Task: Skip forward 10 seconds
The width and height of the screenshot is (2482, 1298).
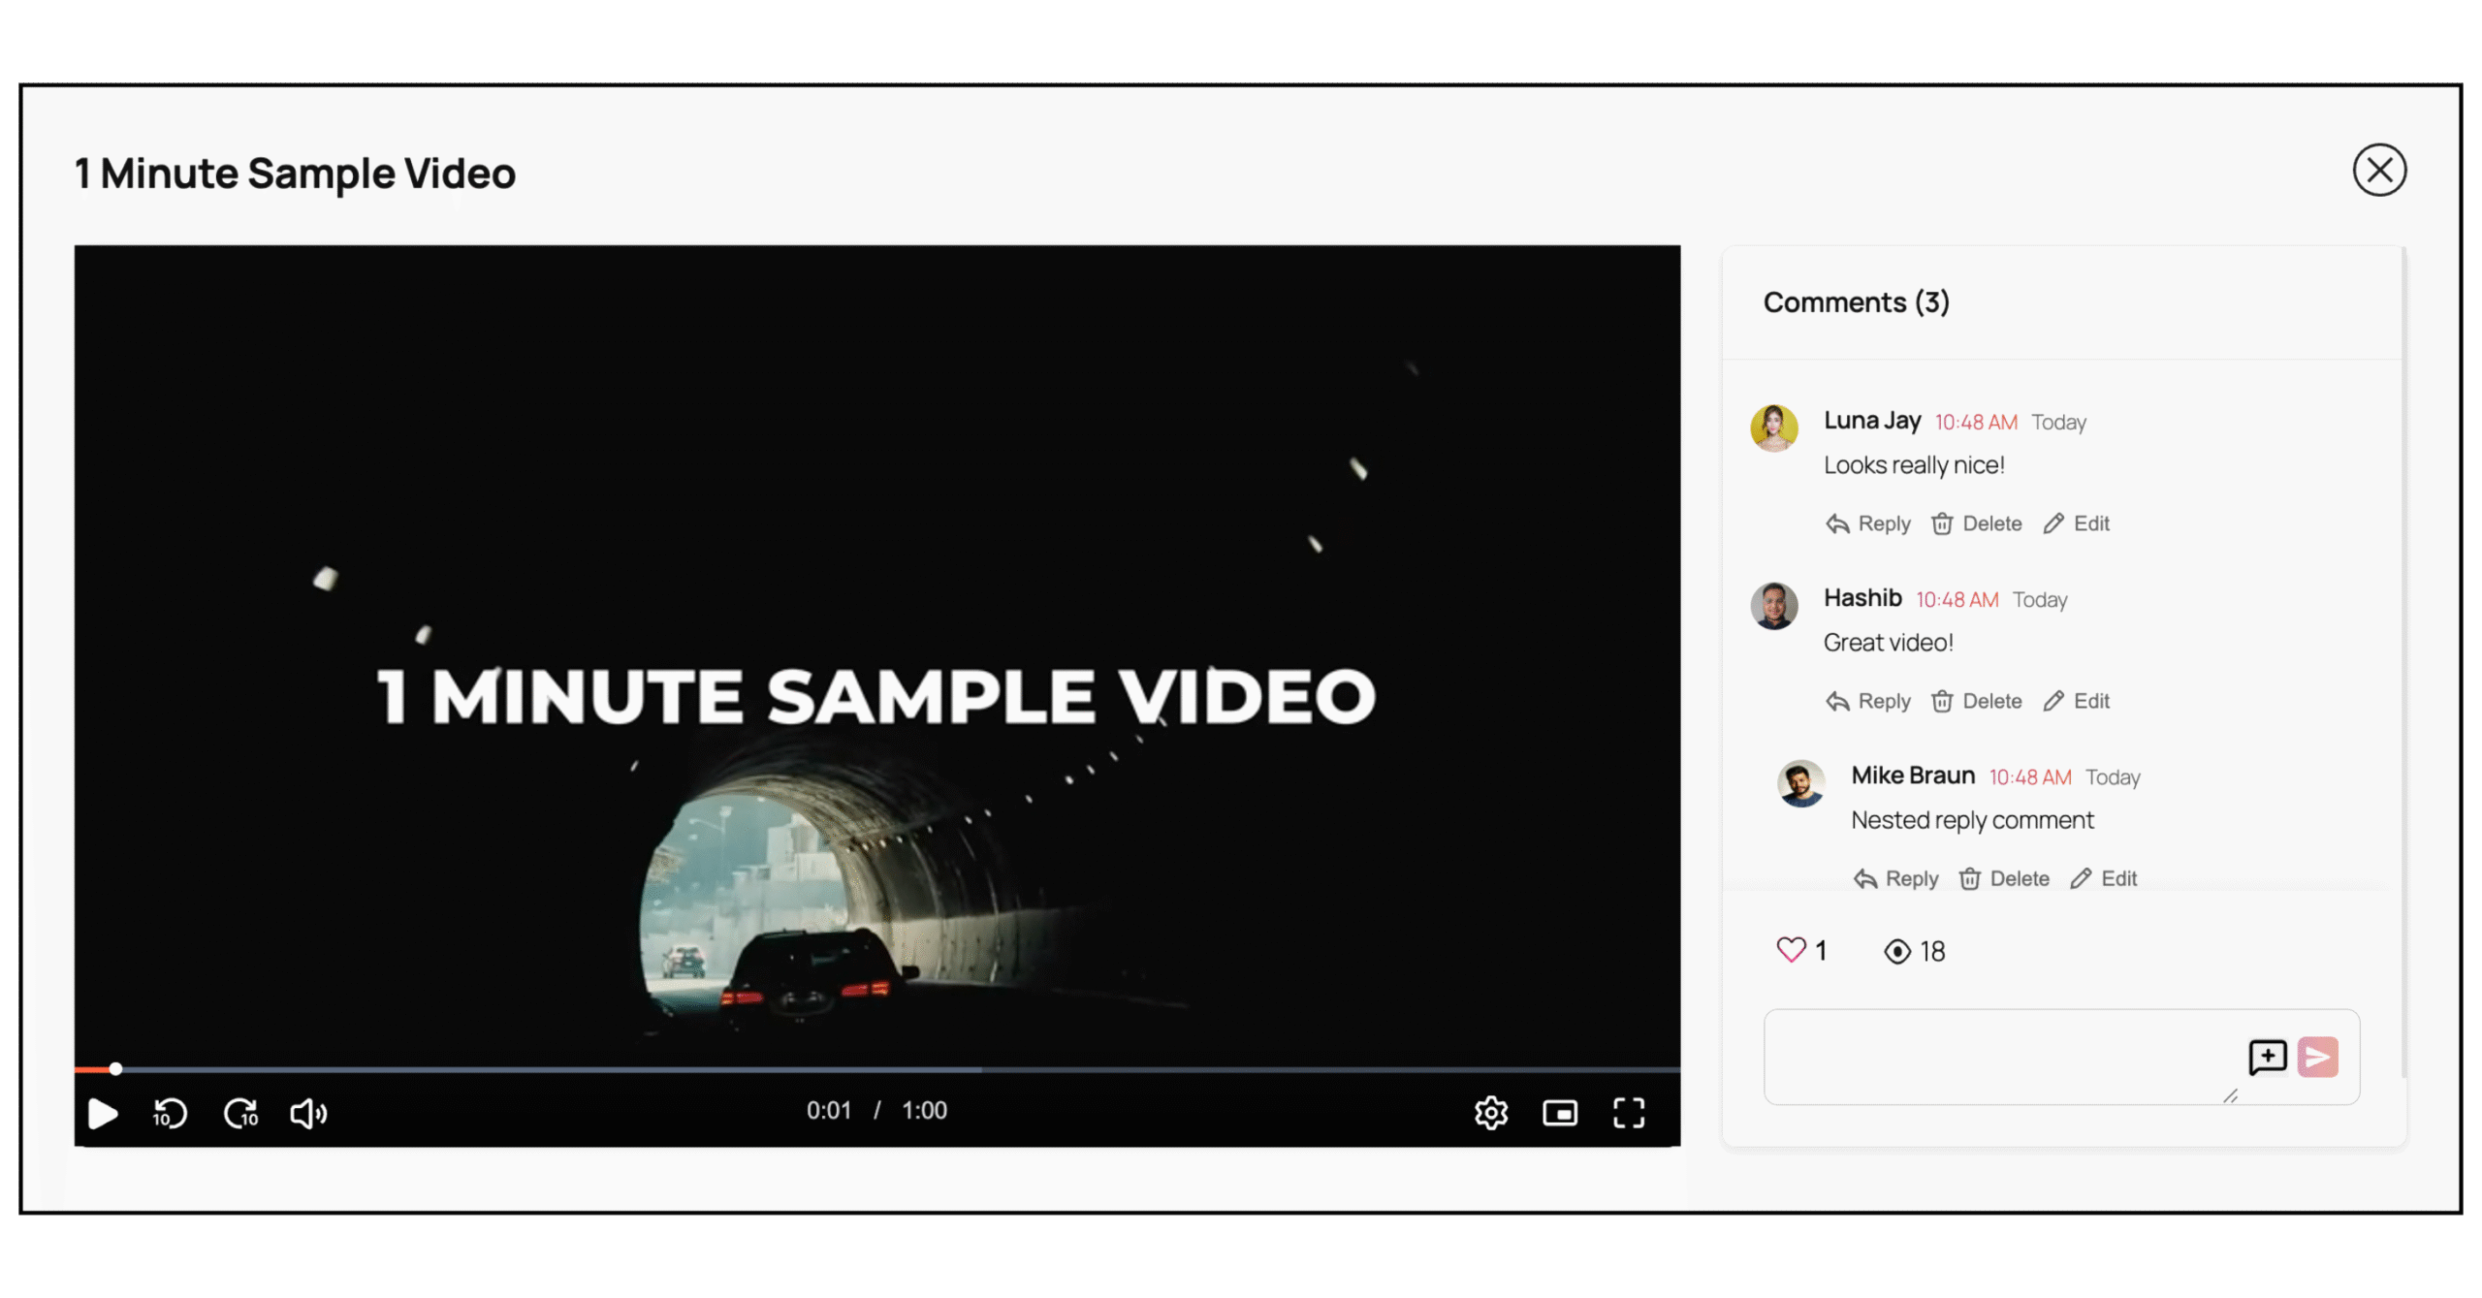Action: (x=239, y=1113)
